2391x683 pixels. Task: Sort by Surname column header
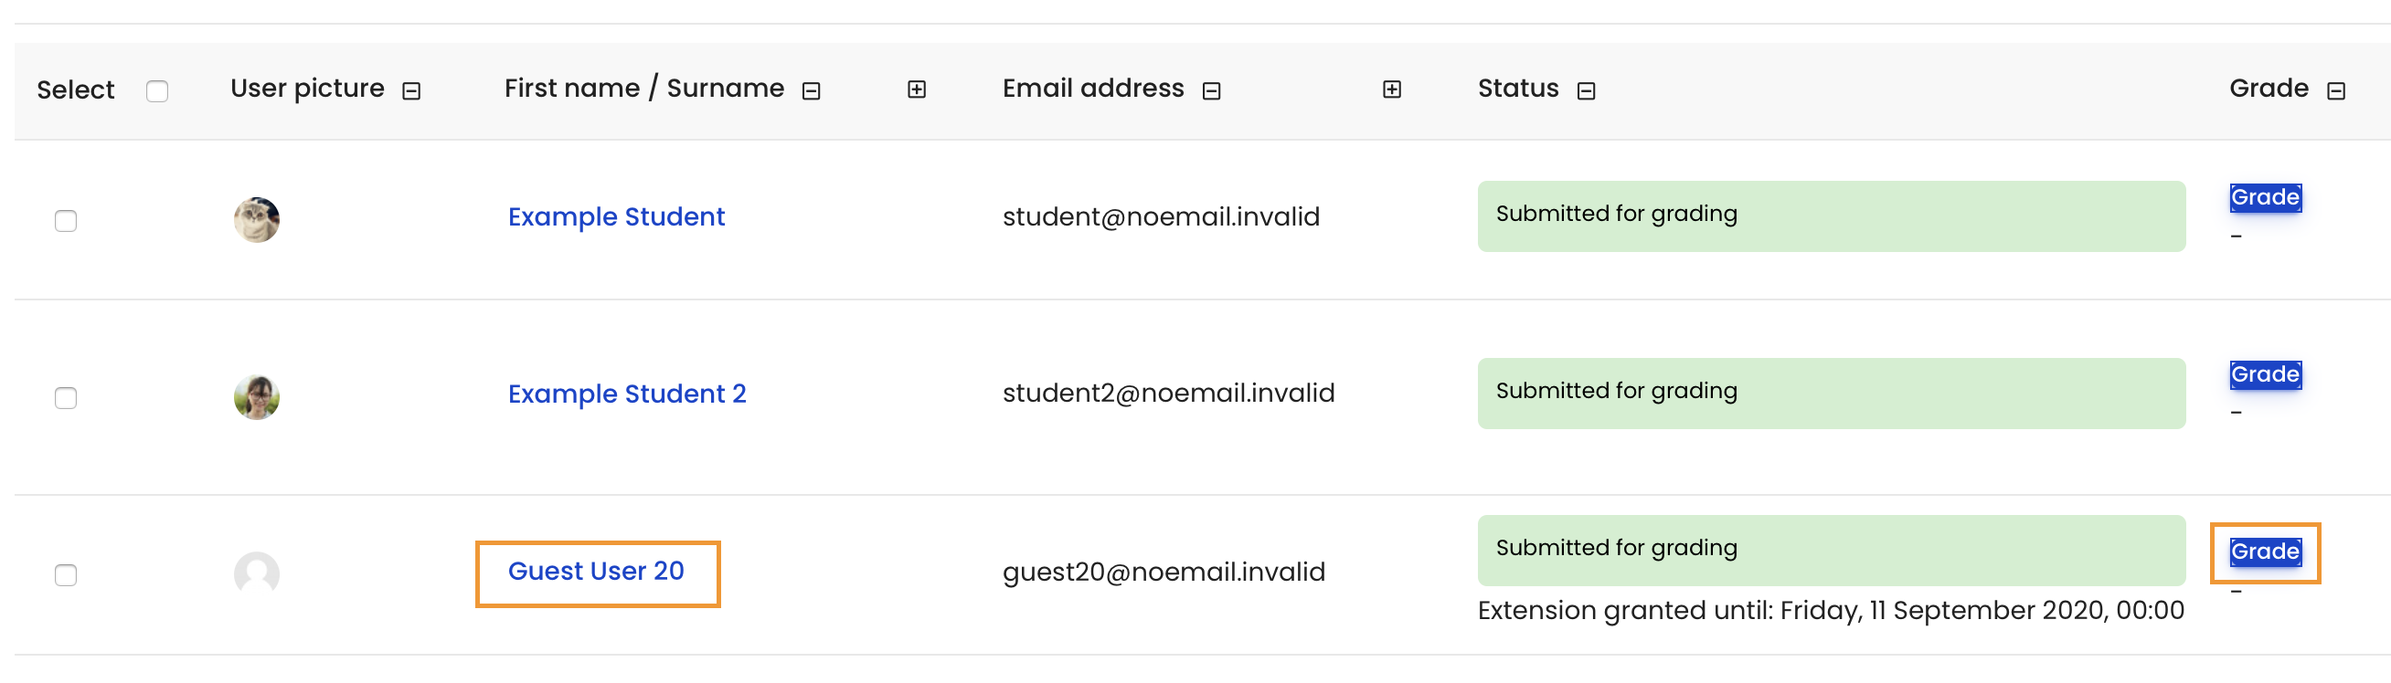point(726,88)
